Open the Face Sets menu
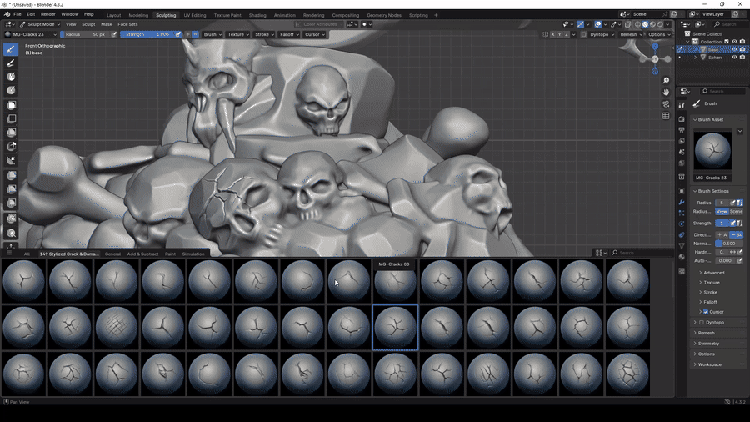This screenshot has width=750, height=422. pyautogui.click(x=127, y=24)
